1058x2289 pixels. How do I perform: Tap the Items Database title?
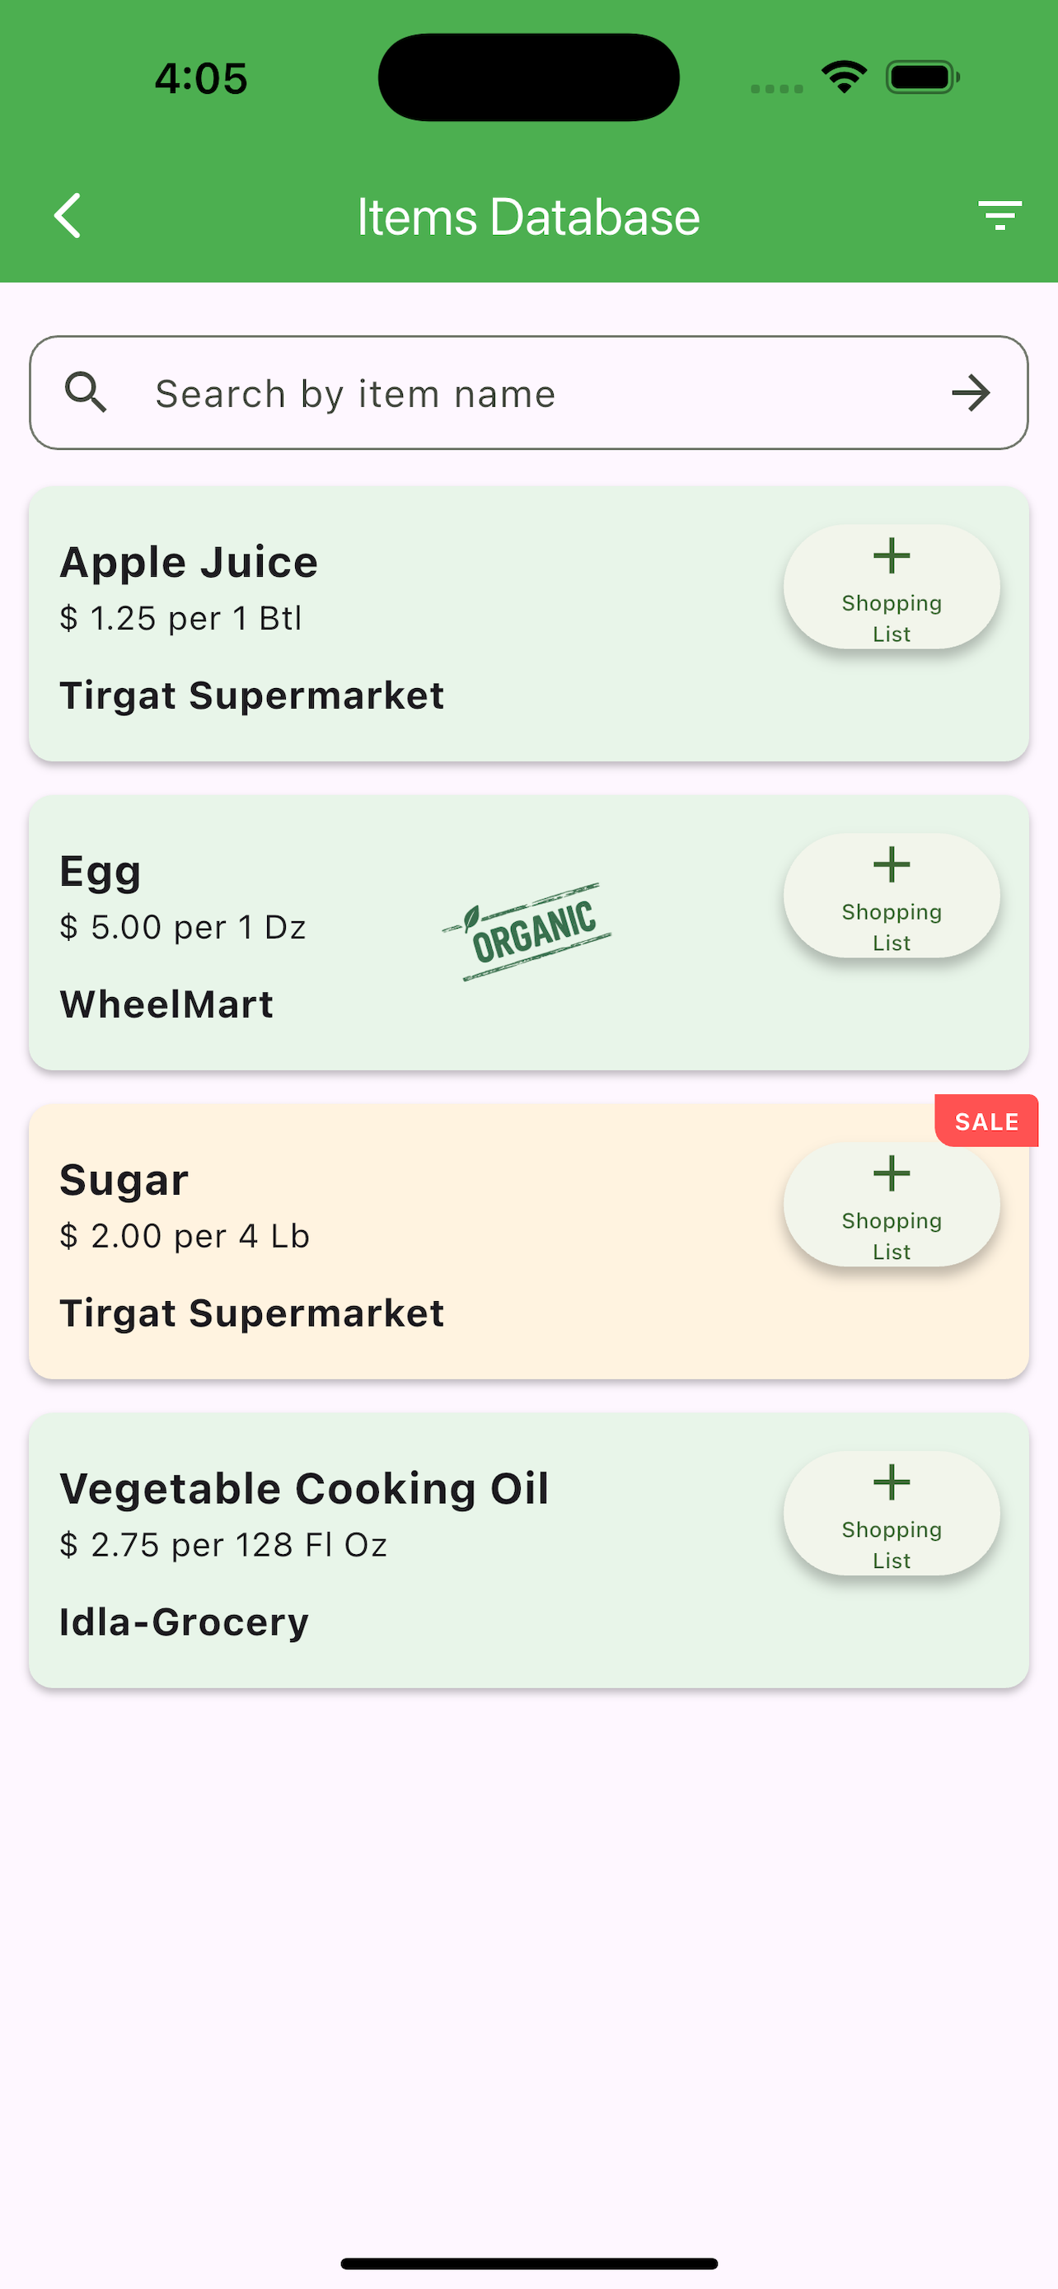[528, 216]
